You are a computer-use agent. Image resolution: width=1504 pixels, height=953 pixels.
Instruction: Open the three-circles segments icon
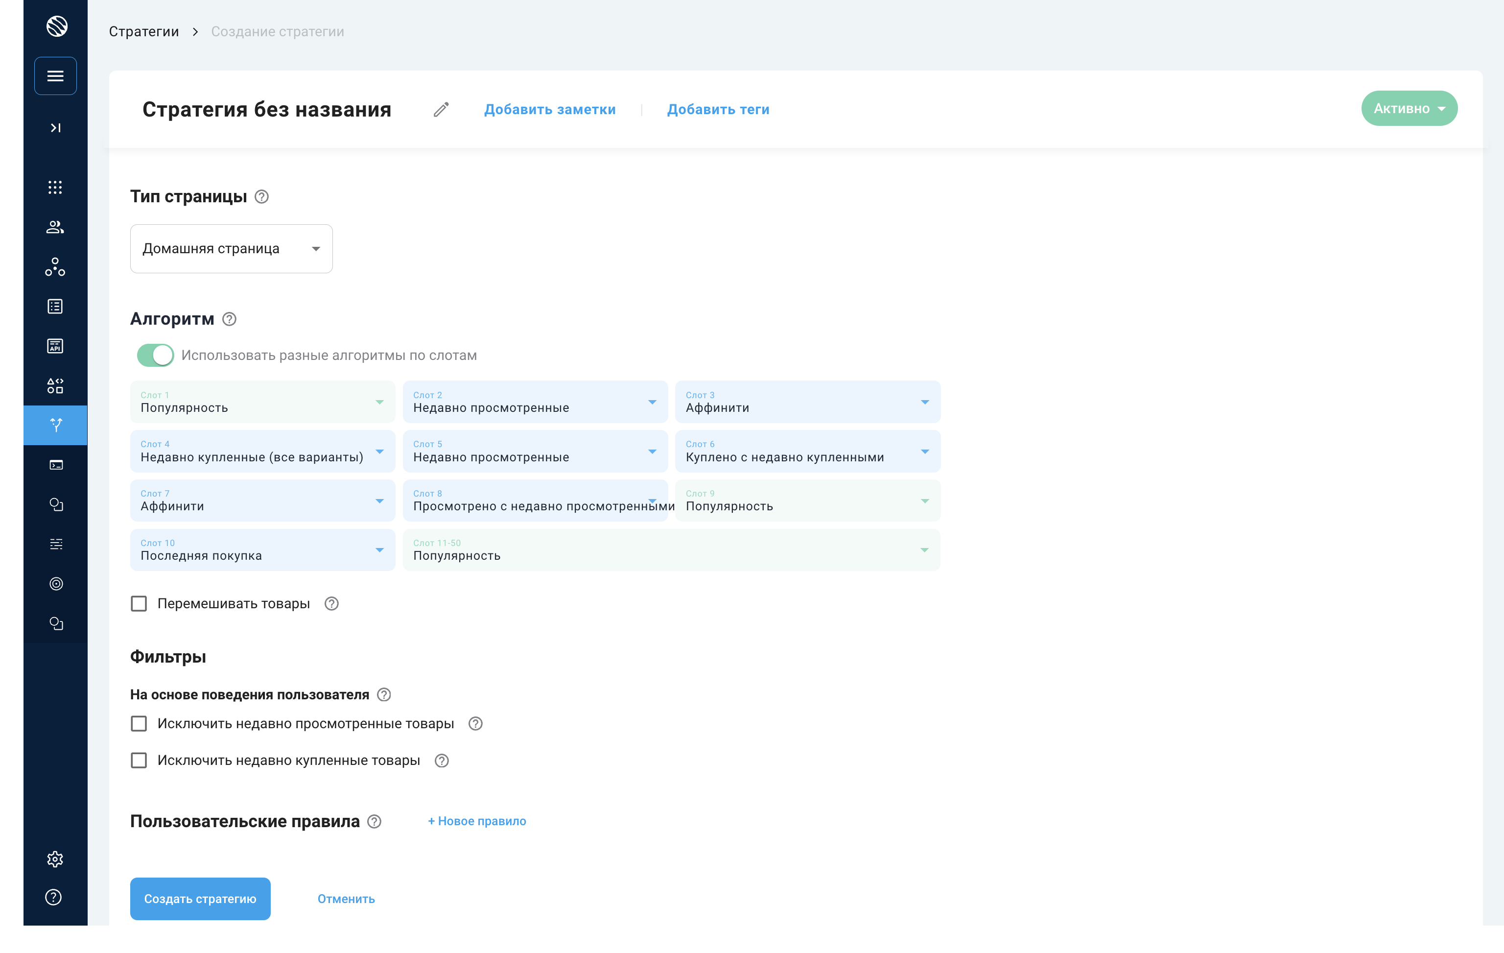[x=56, y=267]
